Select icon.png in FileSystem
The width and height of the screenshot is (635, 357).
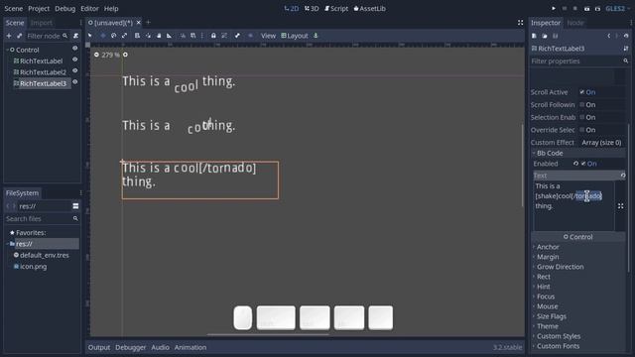pos(33,267)
